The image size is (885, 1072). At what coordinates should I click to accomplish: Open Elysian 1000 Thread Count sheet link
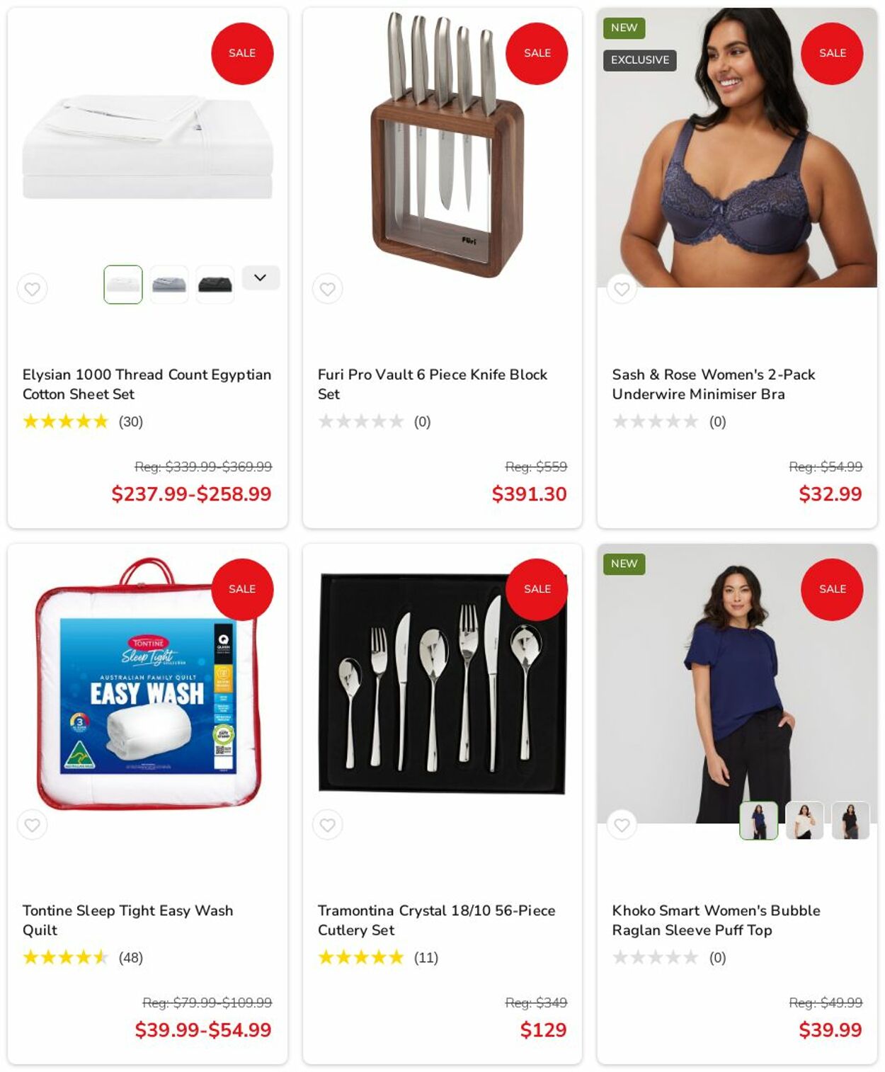pos(147,384)
